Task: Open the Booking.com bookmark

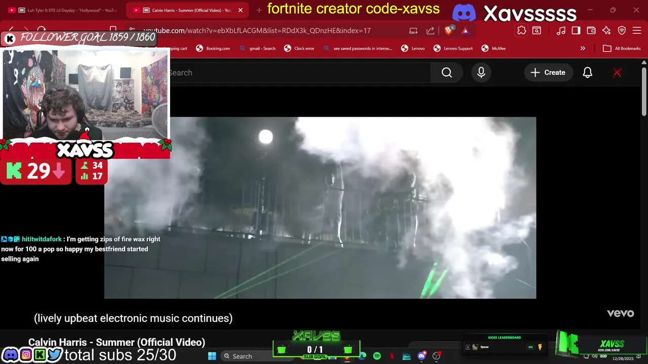Action: (213, 49)
